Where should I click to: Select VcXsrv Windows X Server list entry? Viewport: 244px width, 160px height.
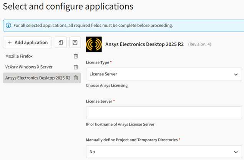pyautogui.click(x=29, y=67)
